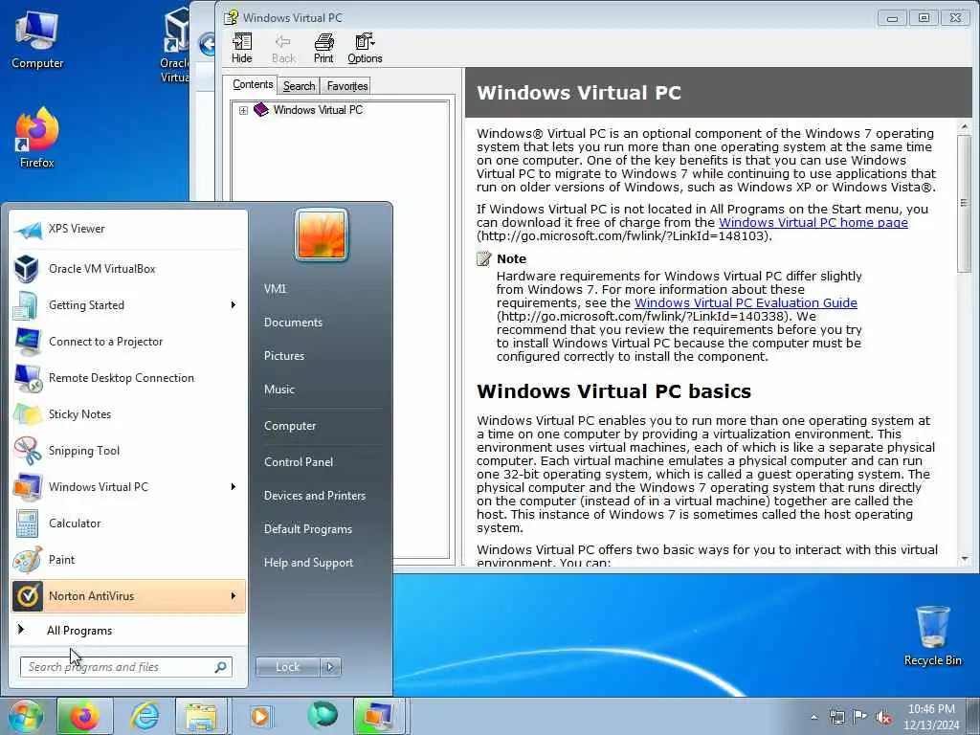
Task: Click the green round taskbar application icon
Action: [x=323, y=716]
